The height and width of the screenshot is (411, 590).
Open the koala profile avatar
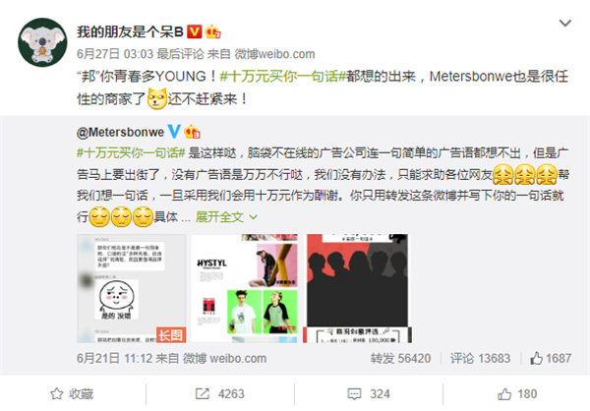tap(42, 42)
